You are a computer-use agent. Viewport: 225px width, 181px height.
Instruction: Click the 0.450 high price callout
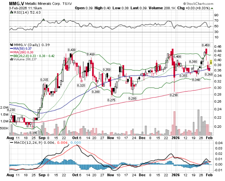tap(206, 45)
